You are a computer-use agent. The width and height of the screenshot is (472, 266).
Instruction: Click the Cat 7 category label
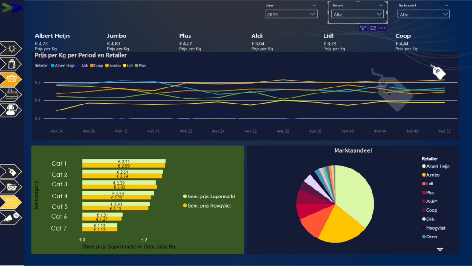(59, 228)
